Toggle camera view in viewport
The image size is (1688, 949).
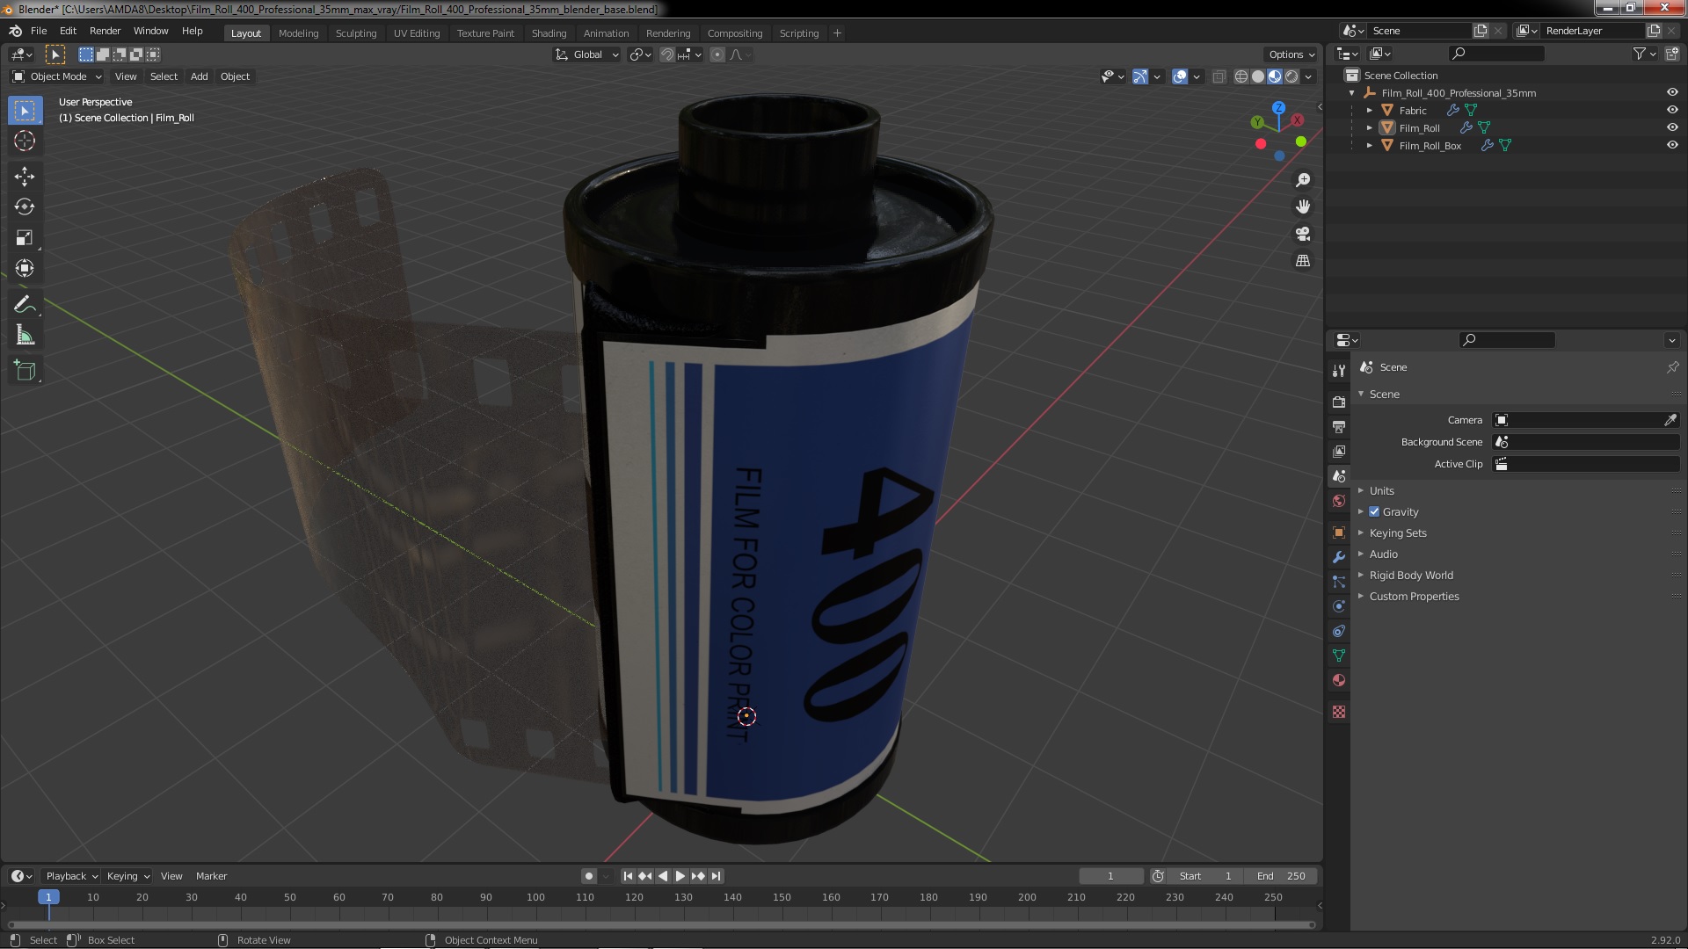click(1303, 234)
